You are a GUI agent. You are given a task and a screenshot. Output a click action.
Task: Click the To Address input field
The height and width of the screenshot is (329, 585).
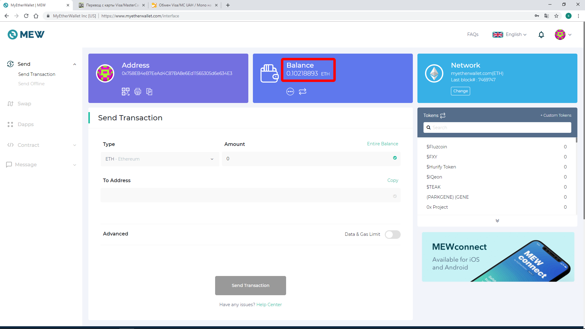click(250, 195)
